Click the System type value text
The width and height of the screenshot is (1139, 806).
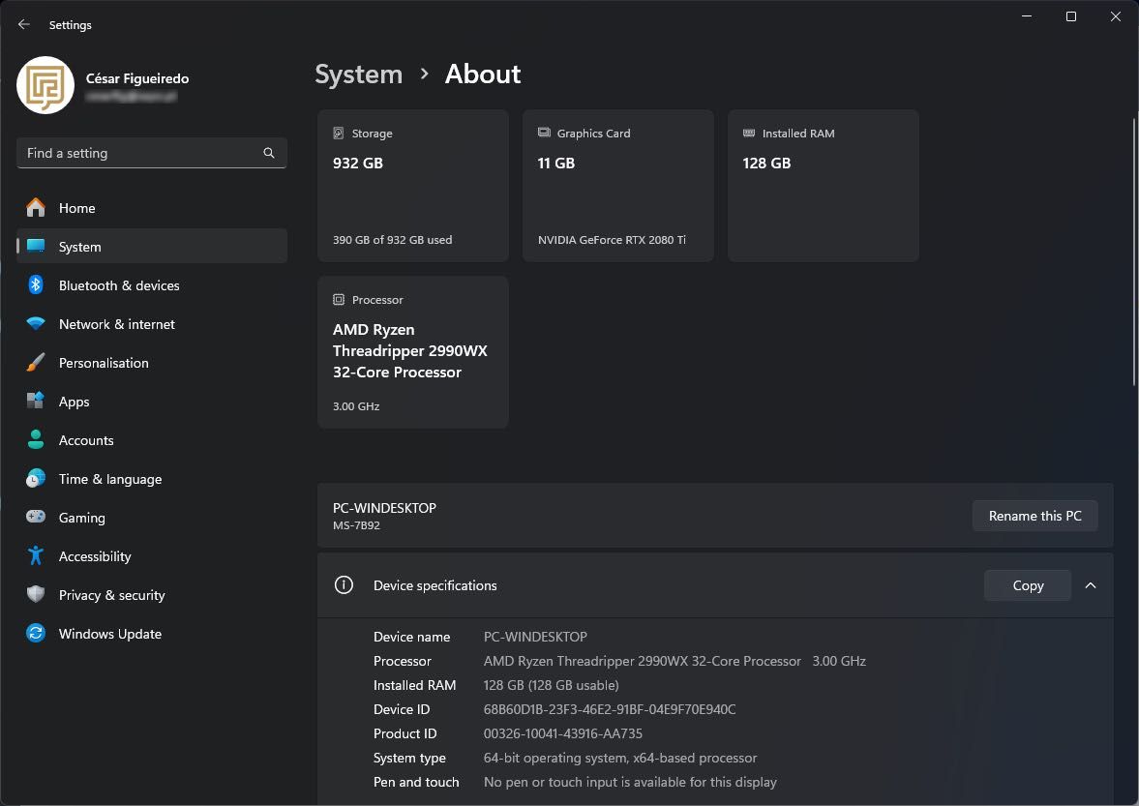pos(620,758)
